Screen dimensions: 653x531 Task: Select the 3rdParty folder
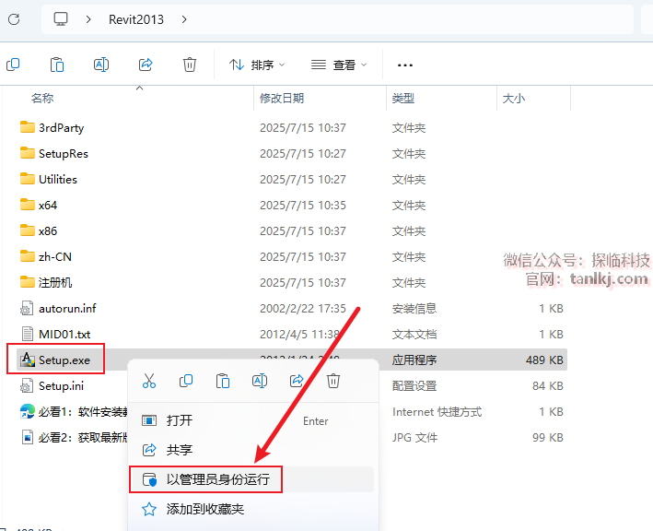click(x=61, y=127)
